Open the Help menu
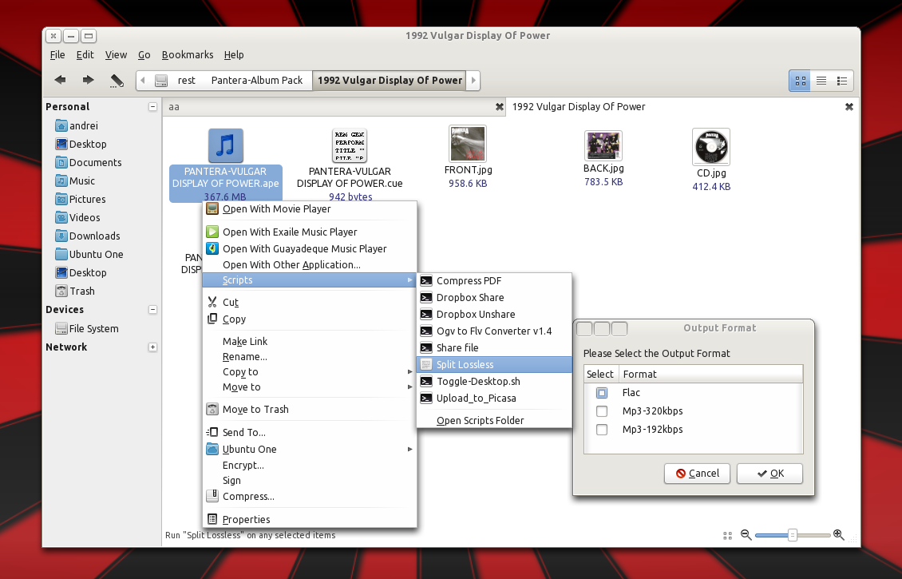902x579 pixels. coord(234,54)
